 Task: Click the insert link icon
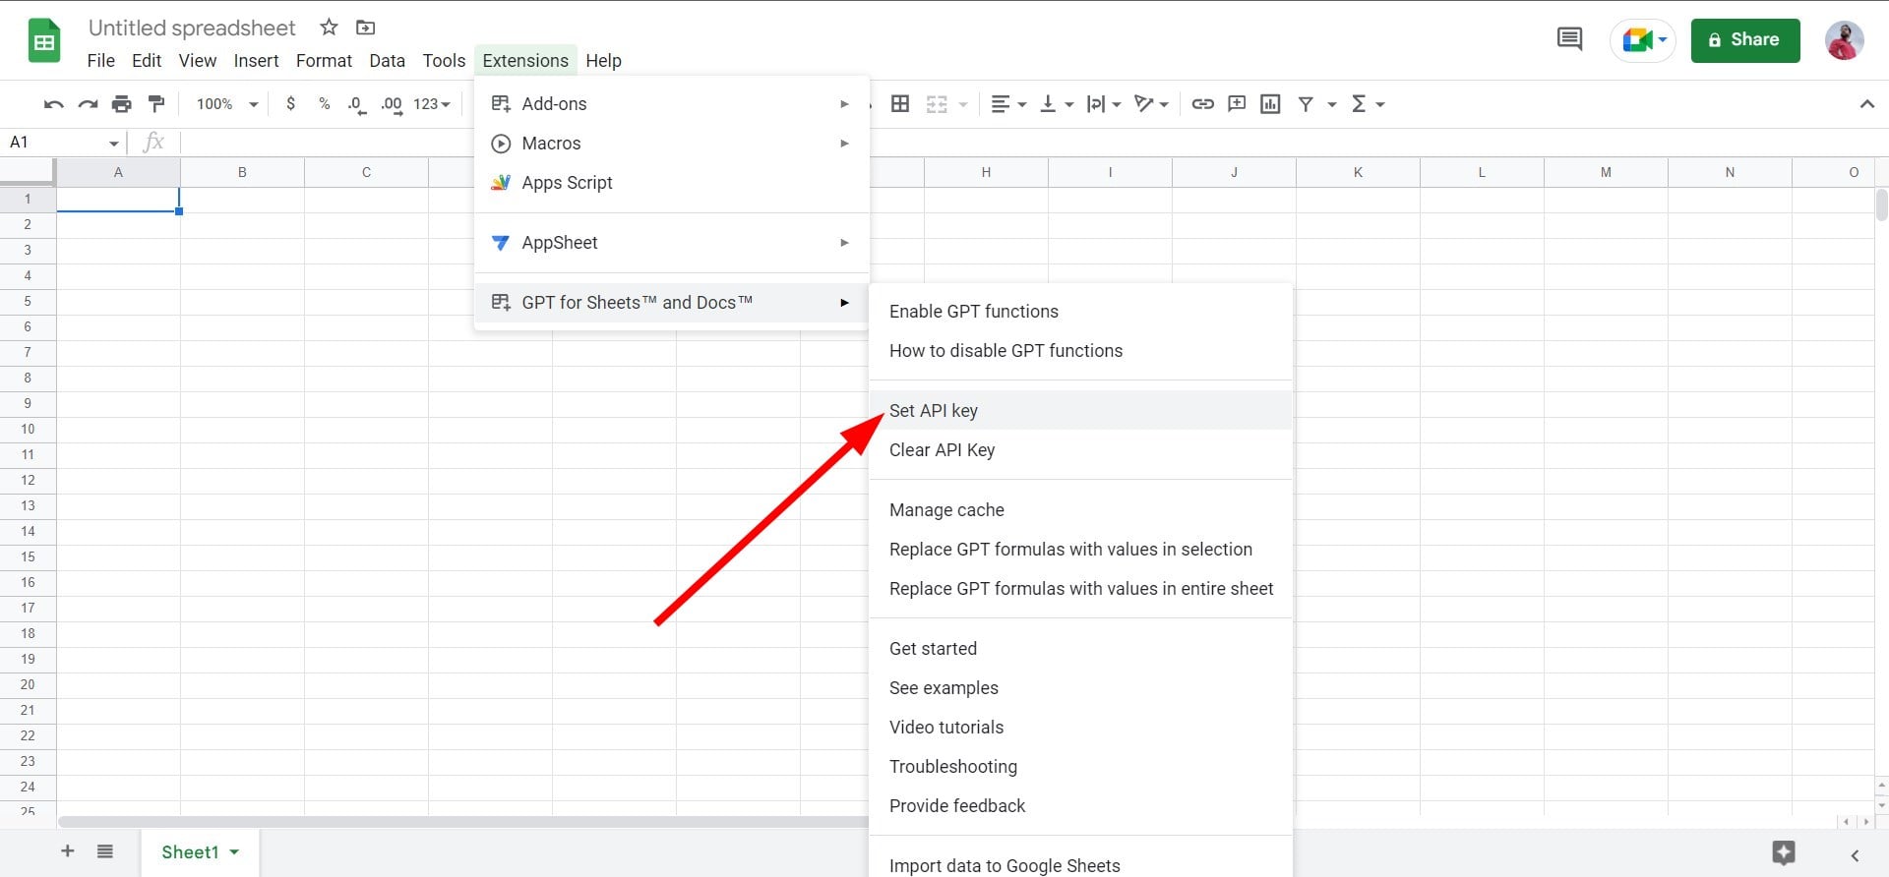pyautogui.click(x=1202, y=104)
